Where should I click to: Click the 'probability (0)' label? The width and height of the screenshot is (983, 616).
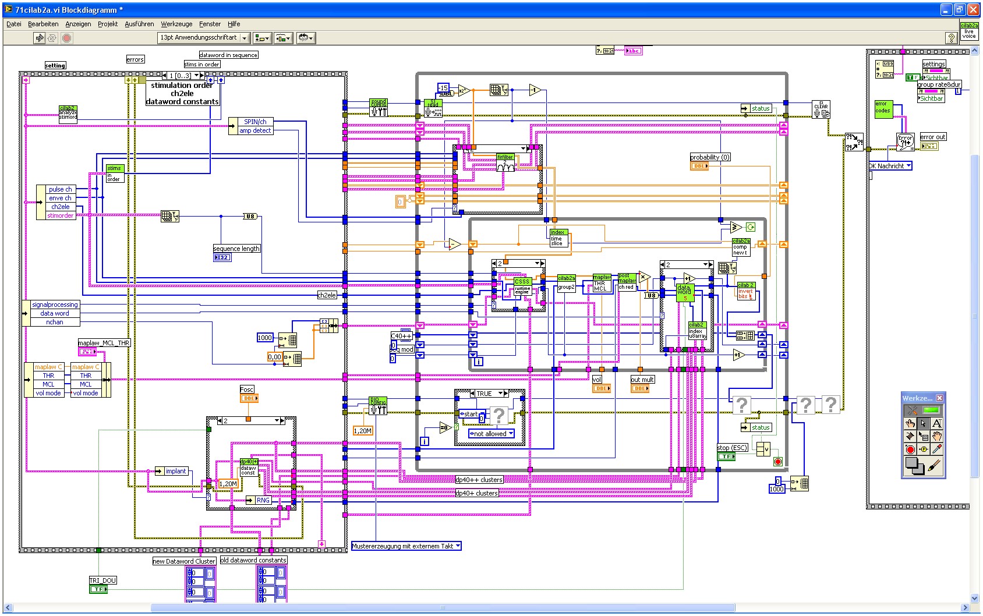[710, 157]
